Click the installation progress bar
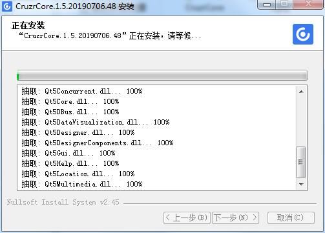 162,76
